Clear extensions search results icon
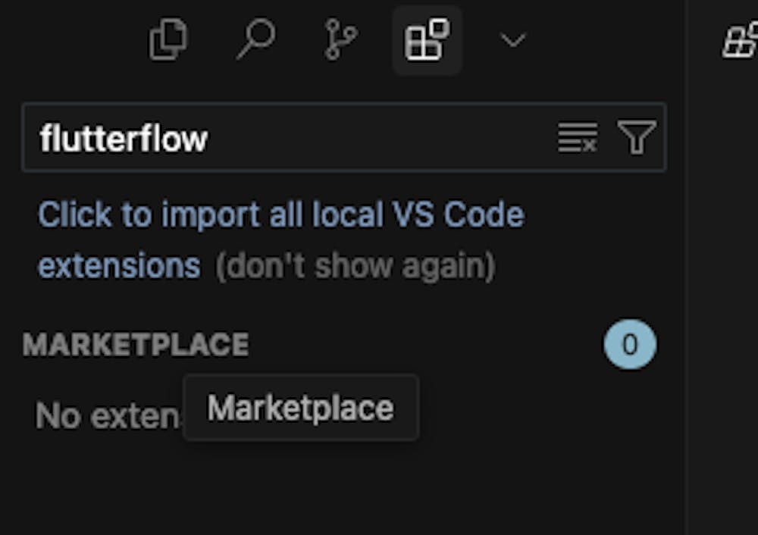Image resolution: width=758 pixels, height=535 pixels. tap(577, 137)
